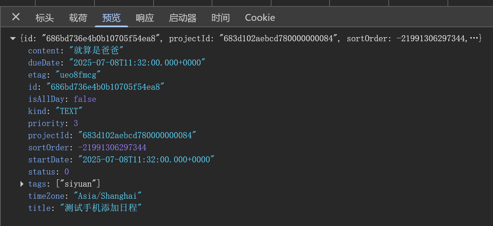Screen dimensions: 493x226
Task: Switch to the 载荷 (Payload) tab
Action: coord(78,18)
